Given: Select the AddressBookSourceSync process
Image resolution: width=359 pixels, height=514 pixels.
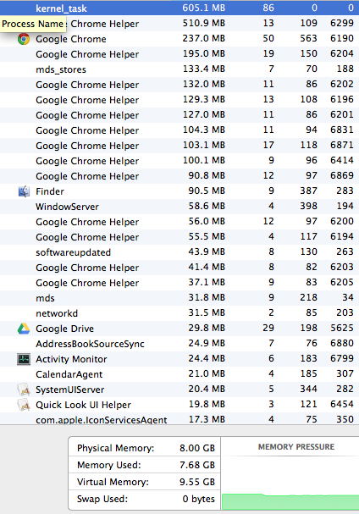Looking at the screenshot, I should tap(179, 344).
